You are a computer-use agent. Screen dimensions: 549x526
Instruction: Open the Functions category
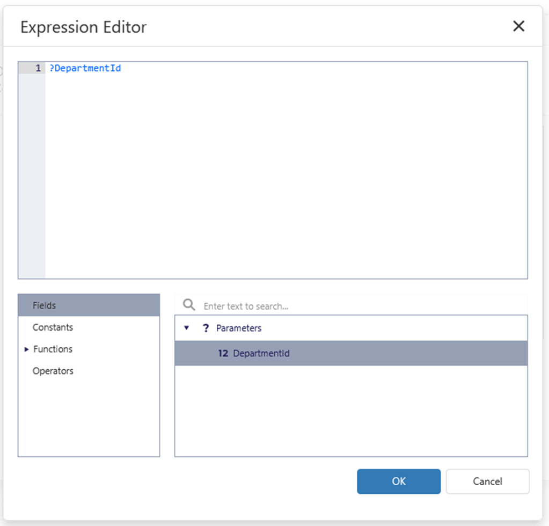click(53, 349)
